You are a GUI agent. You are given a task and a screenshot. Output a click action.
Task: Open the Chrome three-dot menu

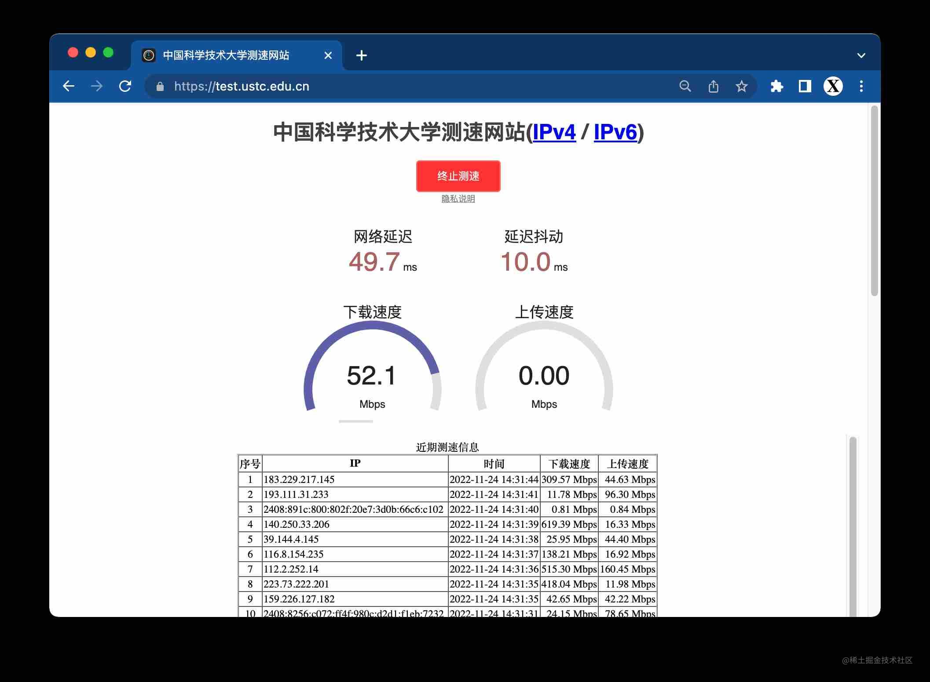point(861,86)
